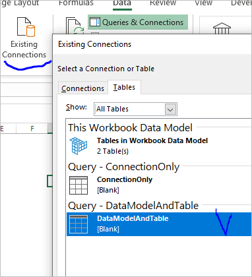The image size is (252, 277).
Task: Open the View ribbon tab
Action: click(203, 3)
